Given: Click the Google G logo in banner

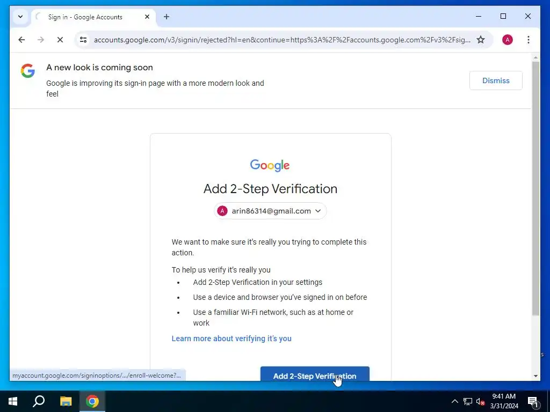Looking at the screenshot, I should pyautogui.click(x=28, y=71).
